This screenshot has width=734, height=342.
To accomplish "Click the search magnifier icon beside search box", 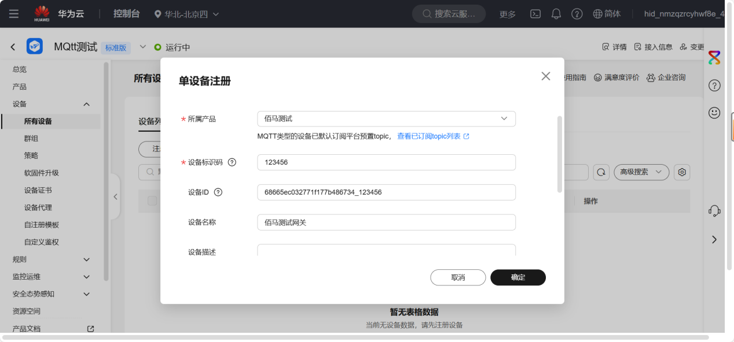I will click(601, 172).
